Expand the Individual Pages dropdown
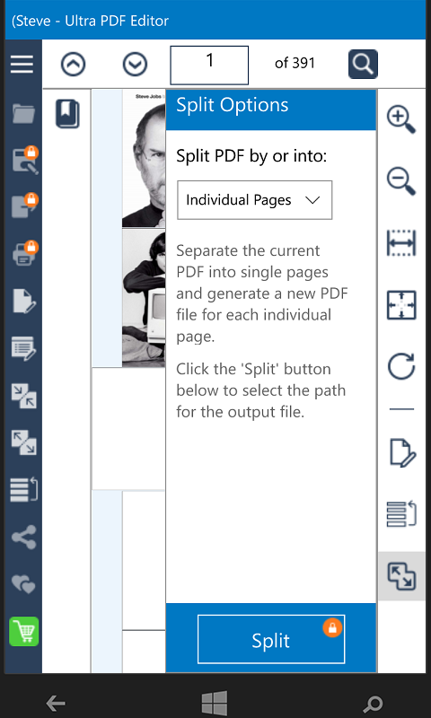 [x=255, y=200]
